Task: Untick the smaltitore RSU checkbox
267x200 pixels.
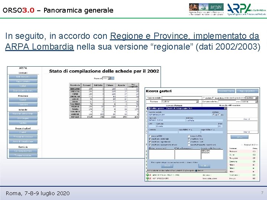Action: point(189,139)
